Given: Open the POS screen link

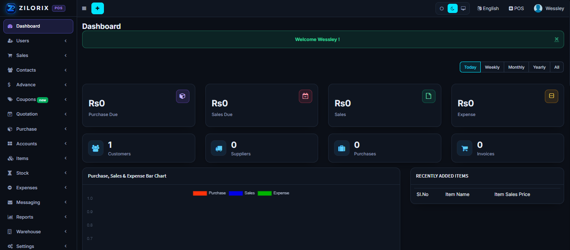Looking at the screenshot, I should 516,8.
